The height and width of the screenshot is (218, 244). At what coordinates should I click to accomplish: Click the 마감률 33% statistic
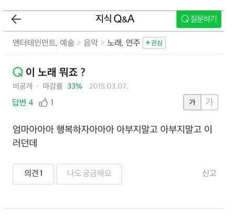[x=62, y=86]
